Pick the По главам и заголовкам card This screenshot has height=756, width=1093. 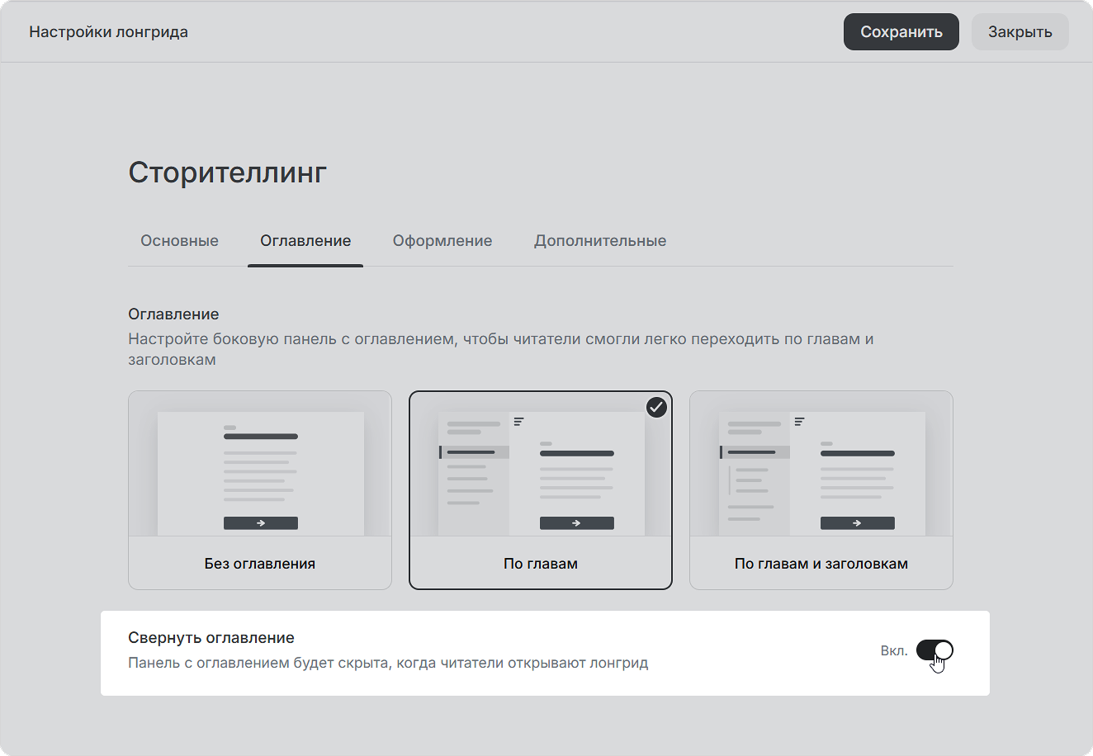click(821, 490)
